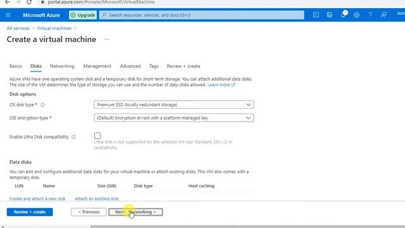Open the Management tab
The width and height of the screenshot is (405, 228).
click(97, 66)
